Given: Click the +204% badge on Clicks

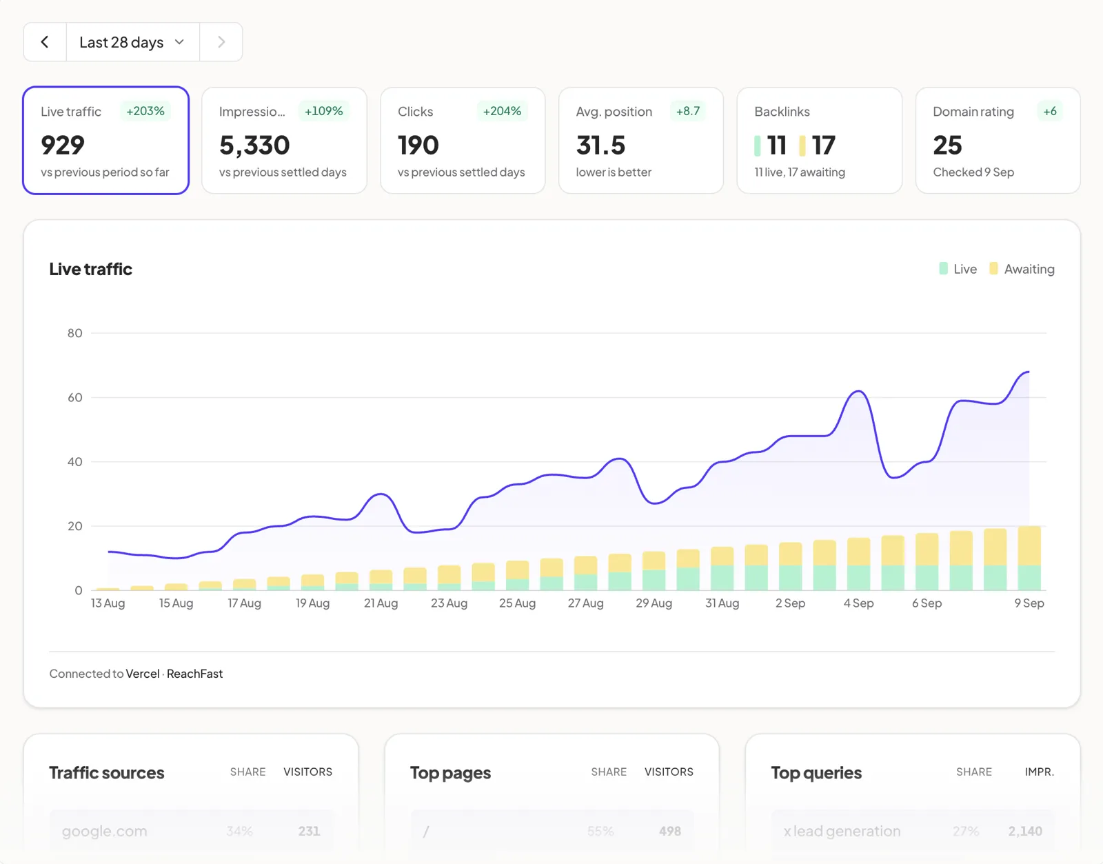Looking at the screenshot, I should [x=502, y=111].
